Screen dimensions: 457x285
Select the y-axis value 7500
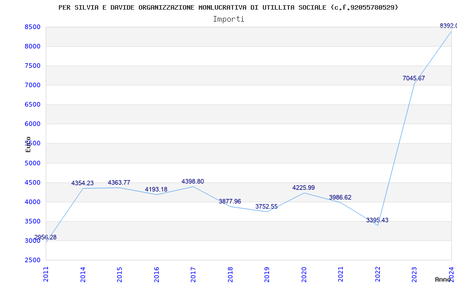click(x=33, y=66)
